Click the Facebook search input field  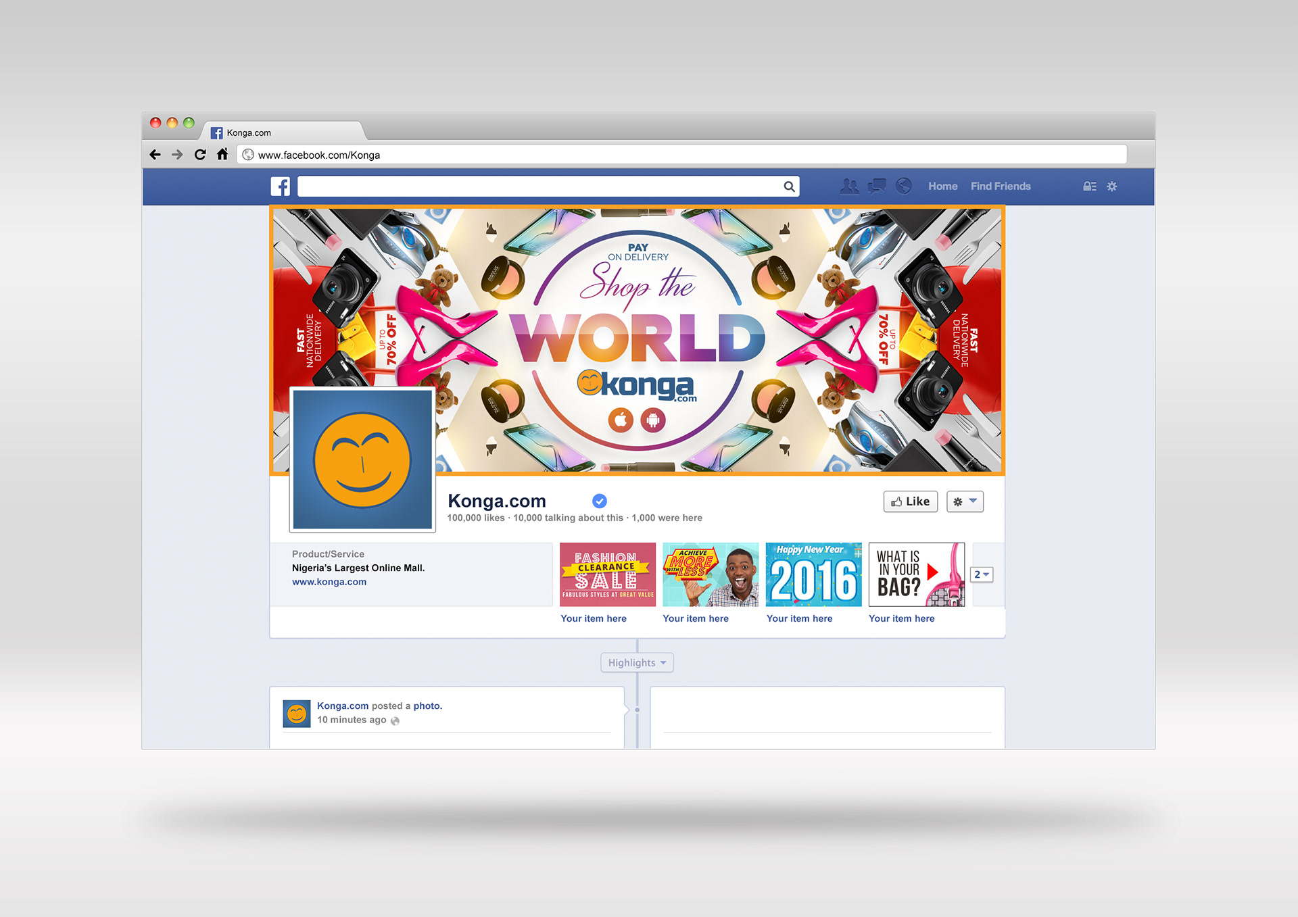(539, 187)
